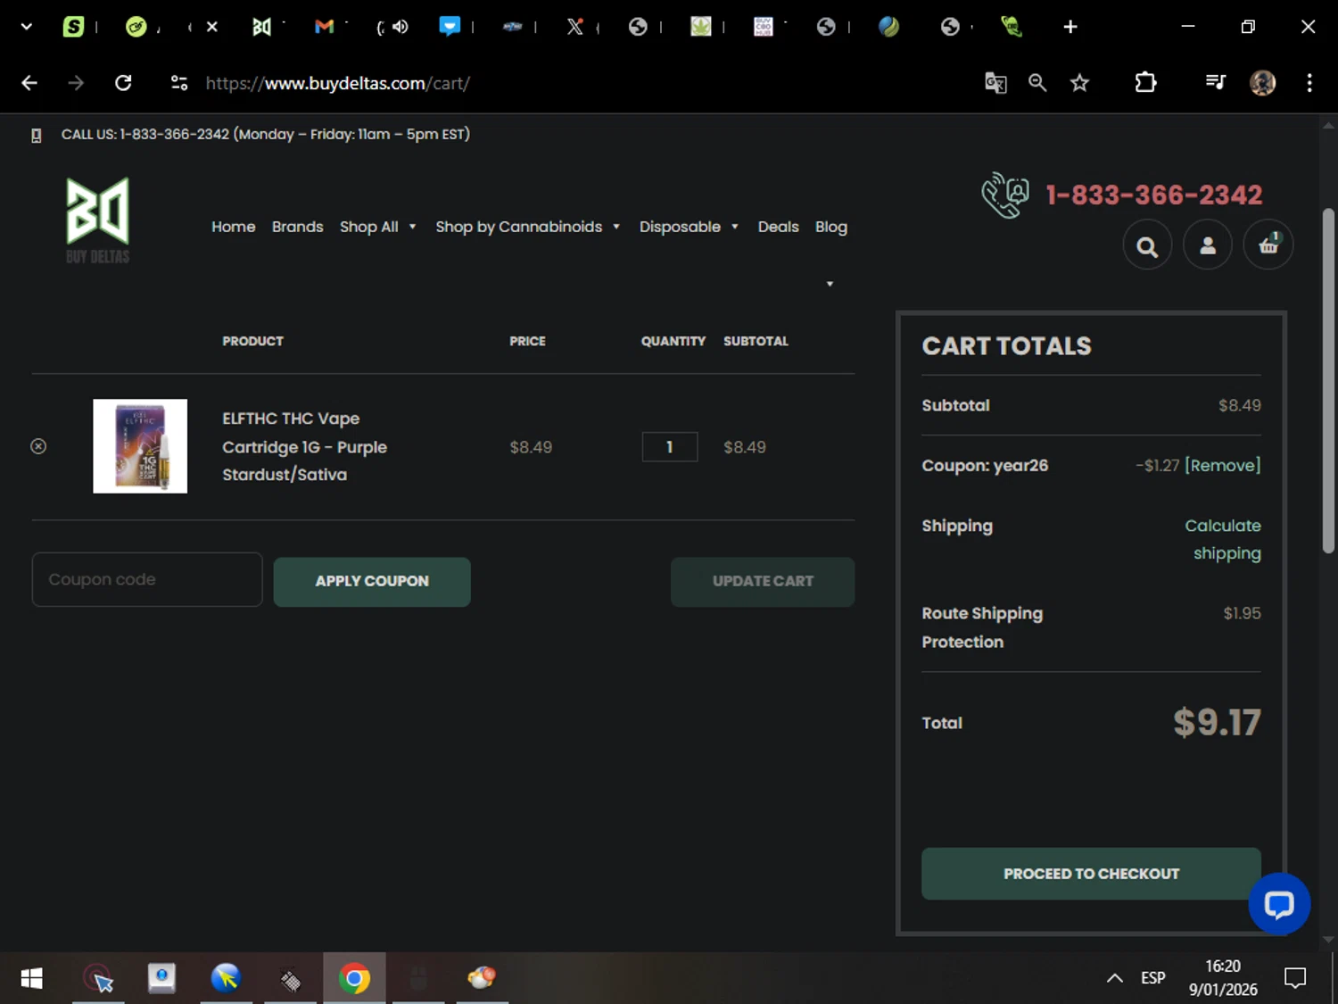Open a new browser tab

[x=1070, y=27]
